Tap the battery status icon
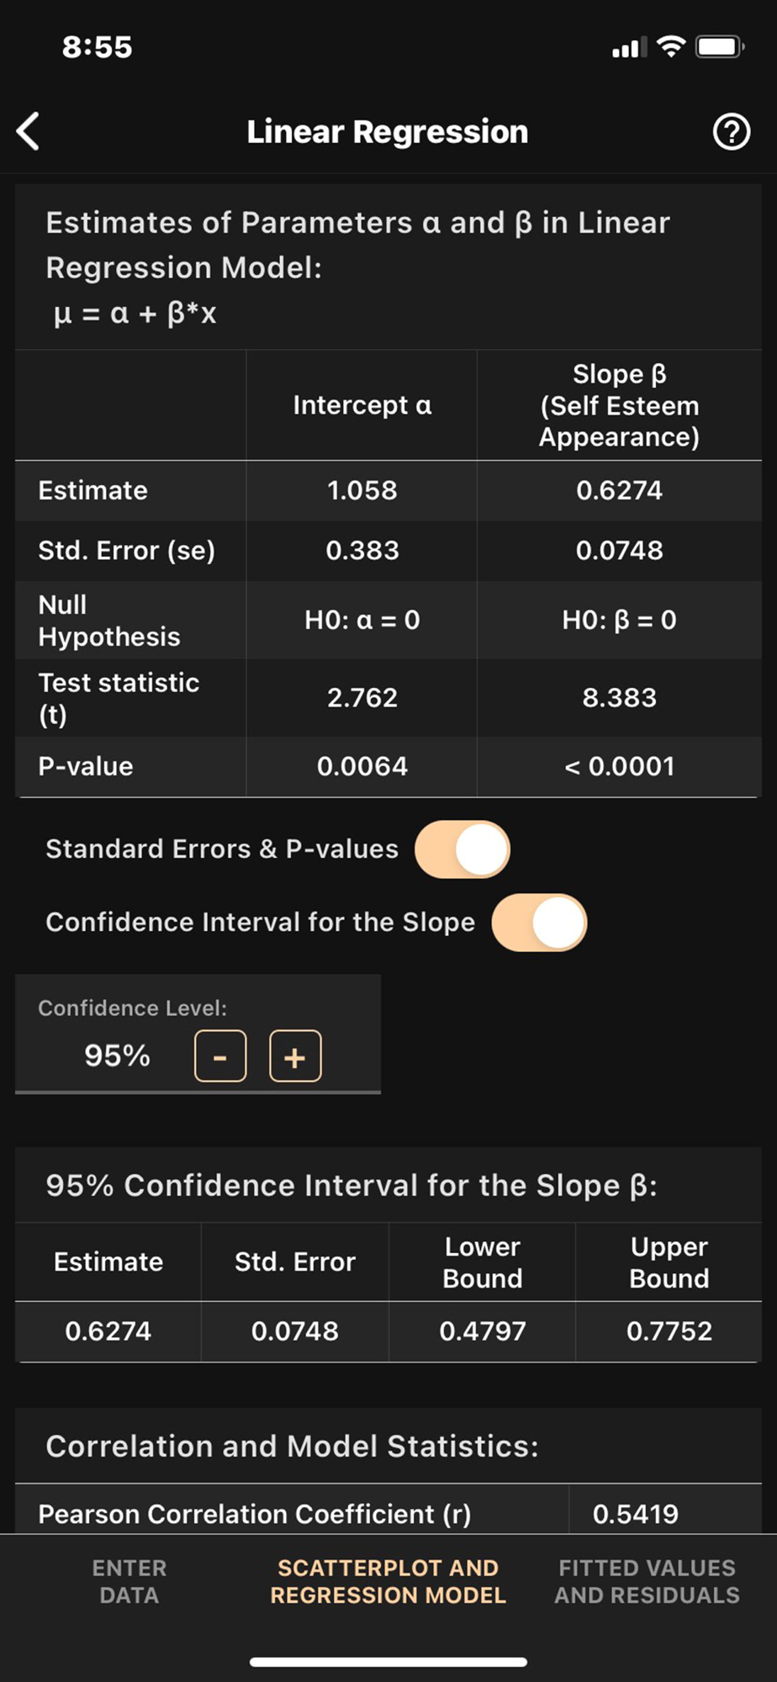Screen dimensions: 777x1682 point(719,46)
